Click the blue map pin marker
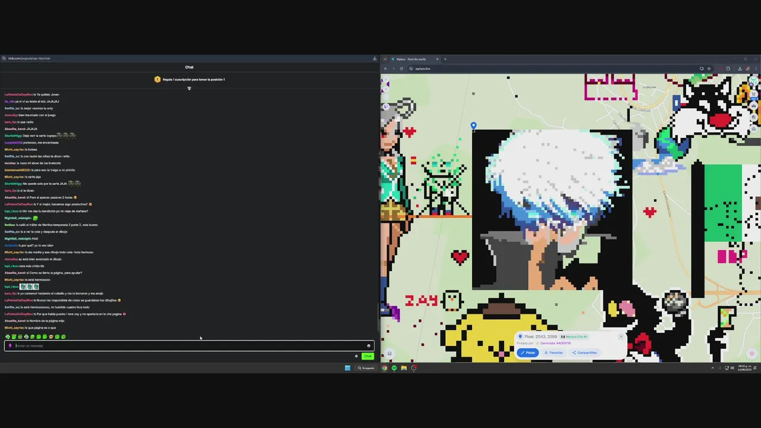The height and width of the screenshot is (428, 761). point(473,126)
